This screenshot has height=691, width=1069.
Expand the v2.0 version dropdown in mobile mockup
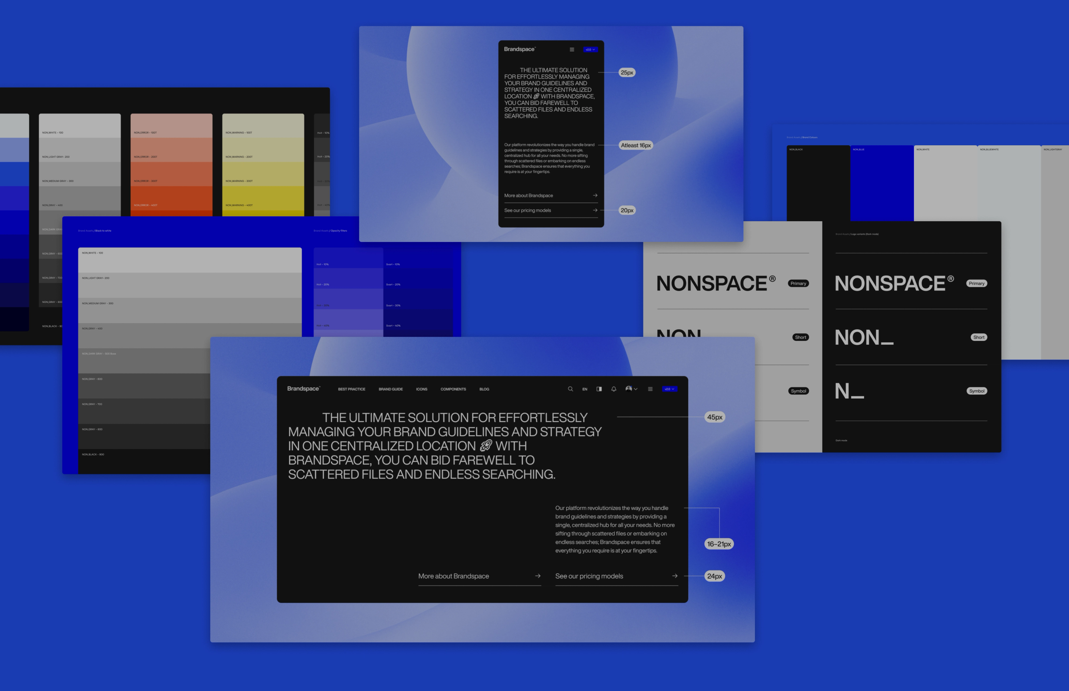(x=590, y=50)
